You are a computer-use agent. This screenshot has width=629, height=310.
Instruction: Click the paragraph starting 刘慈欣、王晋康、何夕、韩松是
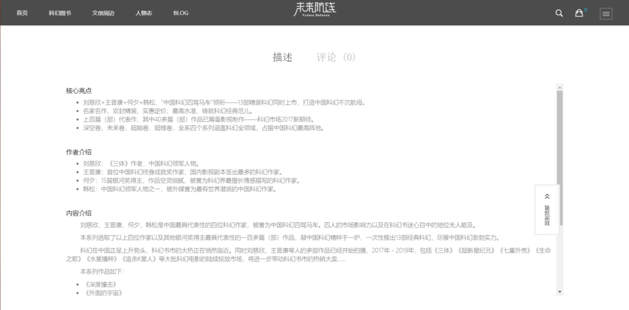tap(278, 225)
